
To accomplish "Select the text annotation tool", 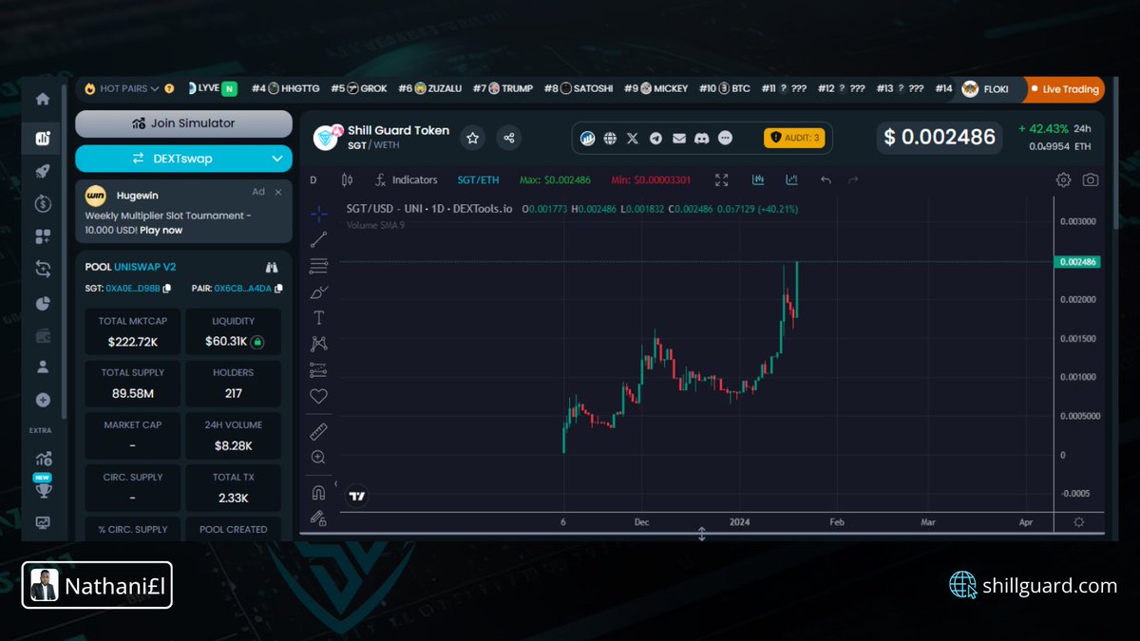I will point(318,318).
